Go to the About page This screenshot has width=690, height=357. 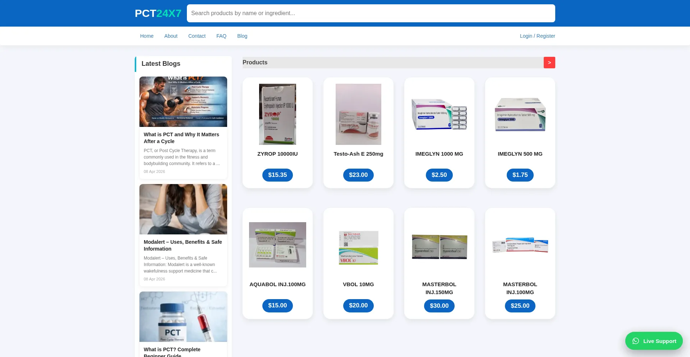171,36
